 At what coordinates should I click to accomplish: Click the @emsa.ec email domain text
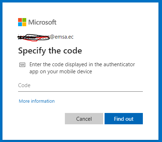point(62,37)
